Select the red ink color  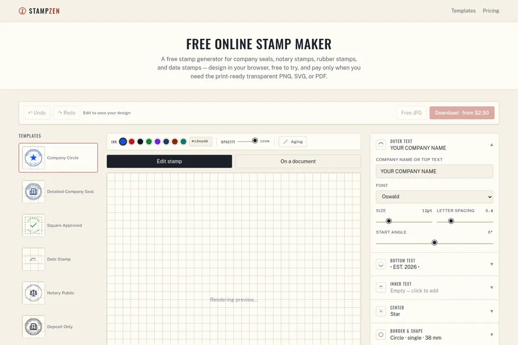(x=132, y=142)
